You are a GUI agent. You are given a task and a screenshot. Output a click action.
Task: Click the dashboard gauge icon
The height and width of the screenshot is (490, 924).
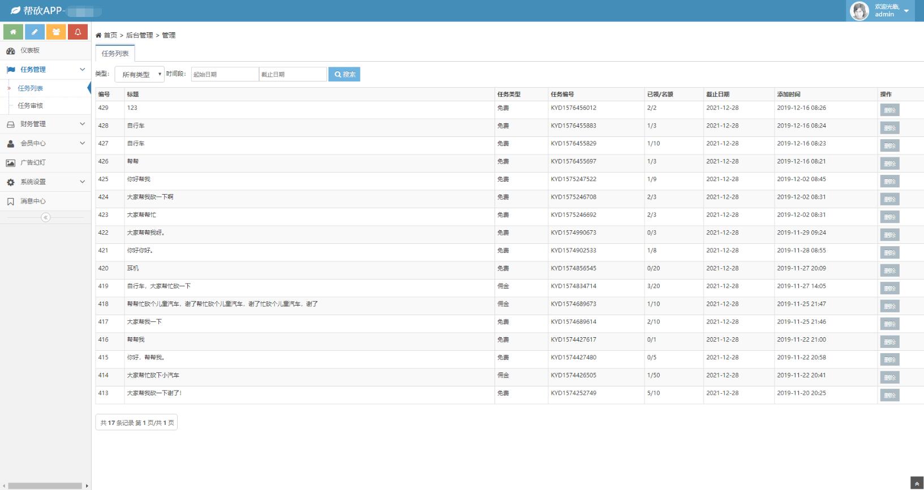[11, 50]
